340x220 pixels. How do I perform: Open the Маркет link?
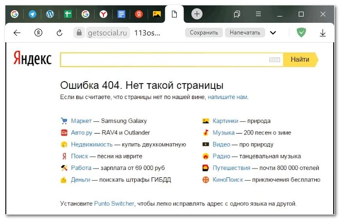point(81,121)
